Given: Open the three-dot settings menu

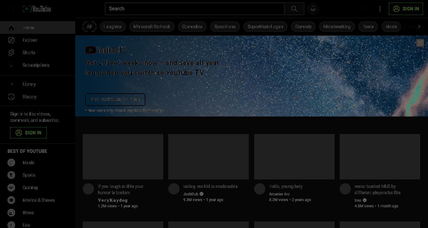Looking at the screenshot, I should point(380,9).
